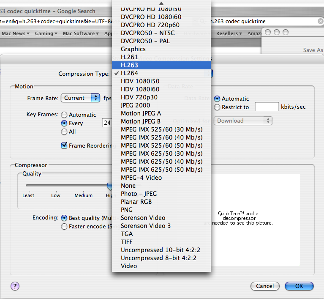Viewport: 324px width, 299px height.
Task: Choose HDV 1080i50 codec
Action: click(161, 81)
